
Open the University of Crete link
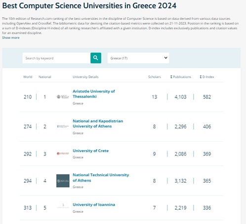pyautogui.click(x=90, y=151)
